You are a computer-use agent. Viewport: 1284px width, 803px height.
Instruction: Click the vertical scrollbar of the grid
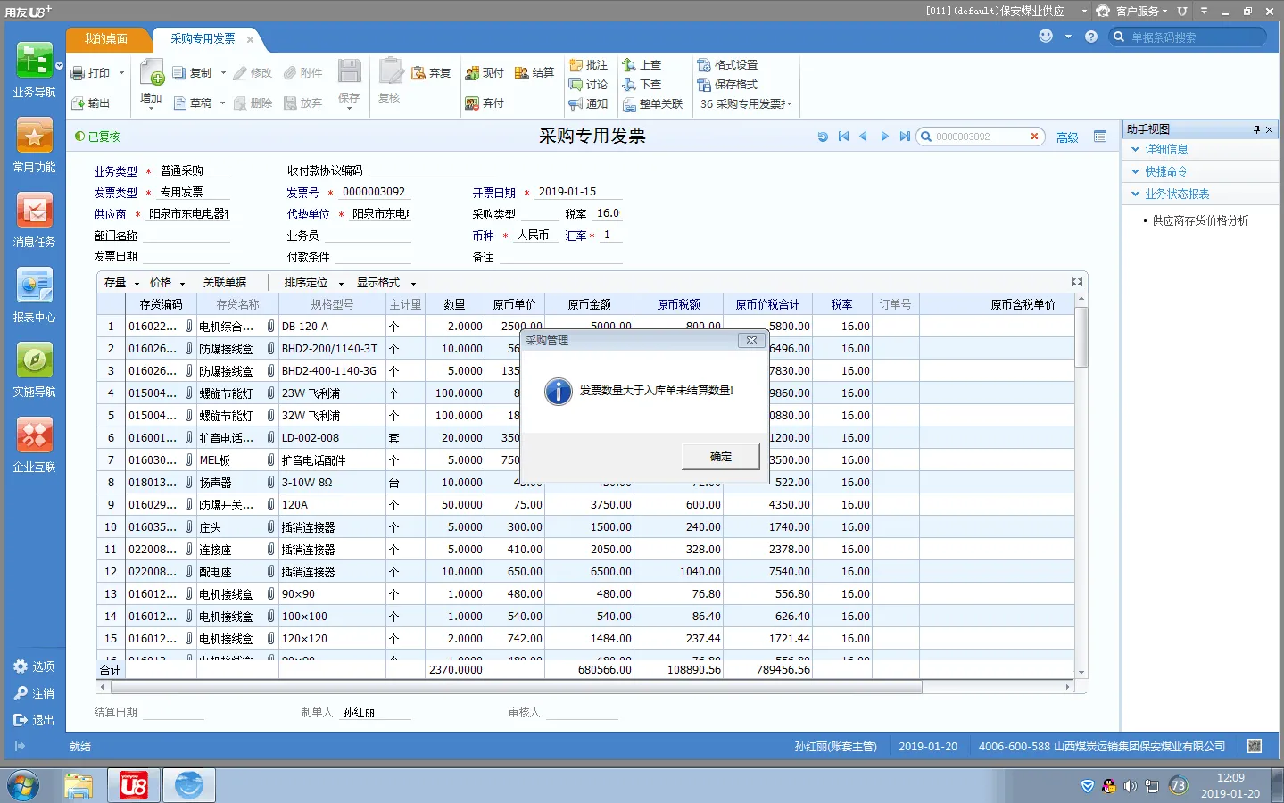coord(1081,337)
